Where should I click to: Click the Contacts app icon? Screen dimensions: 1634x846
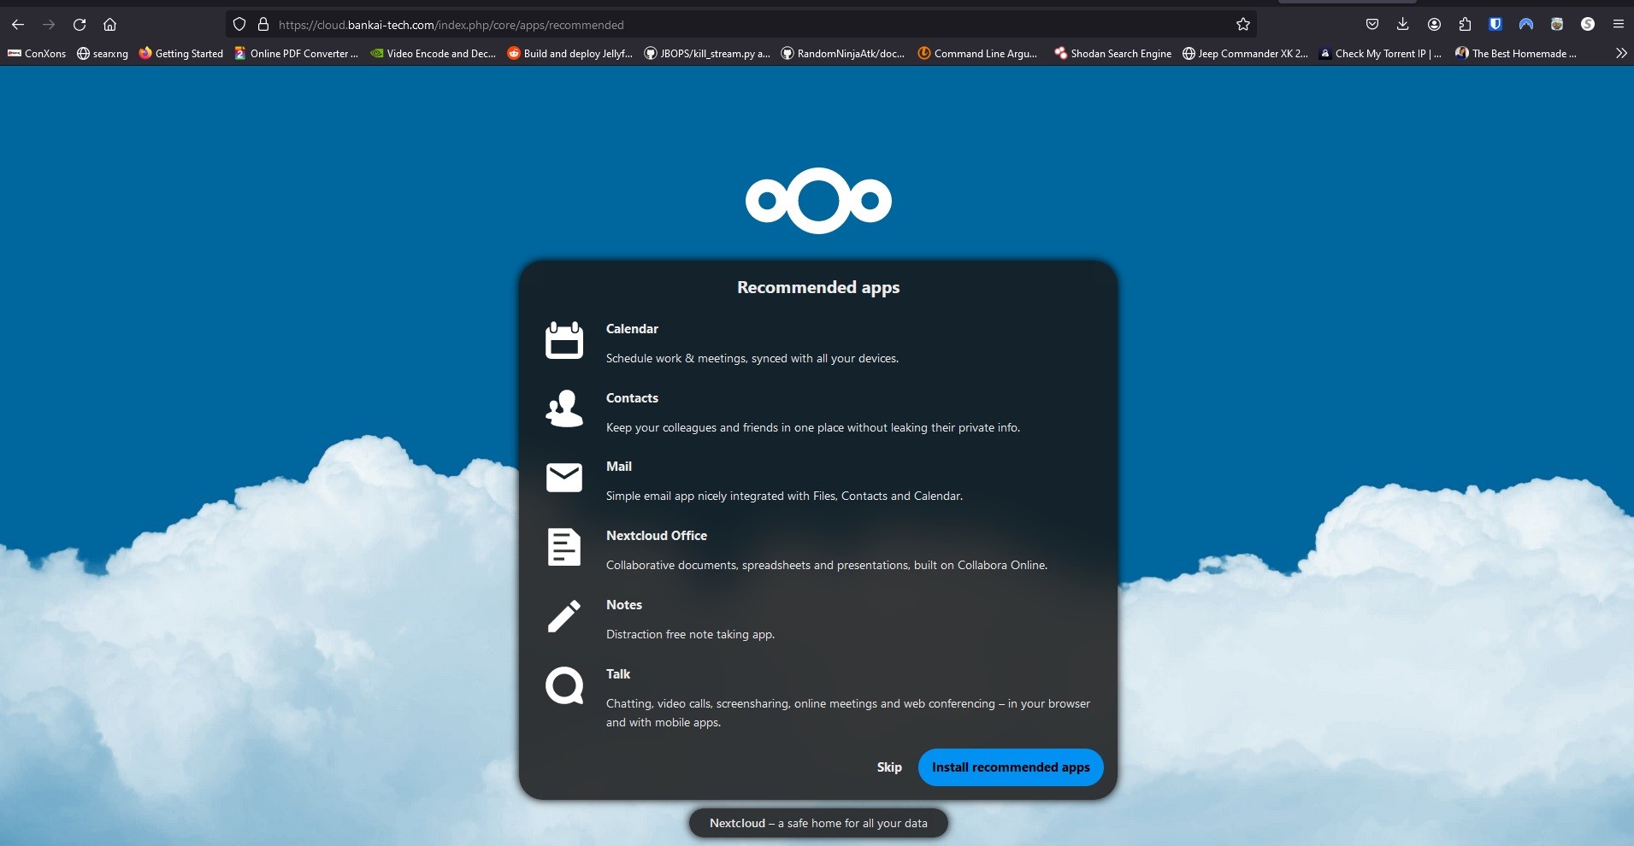click(563, 410)
